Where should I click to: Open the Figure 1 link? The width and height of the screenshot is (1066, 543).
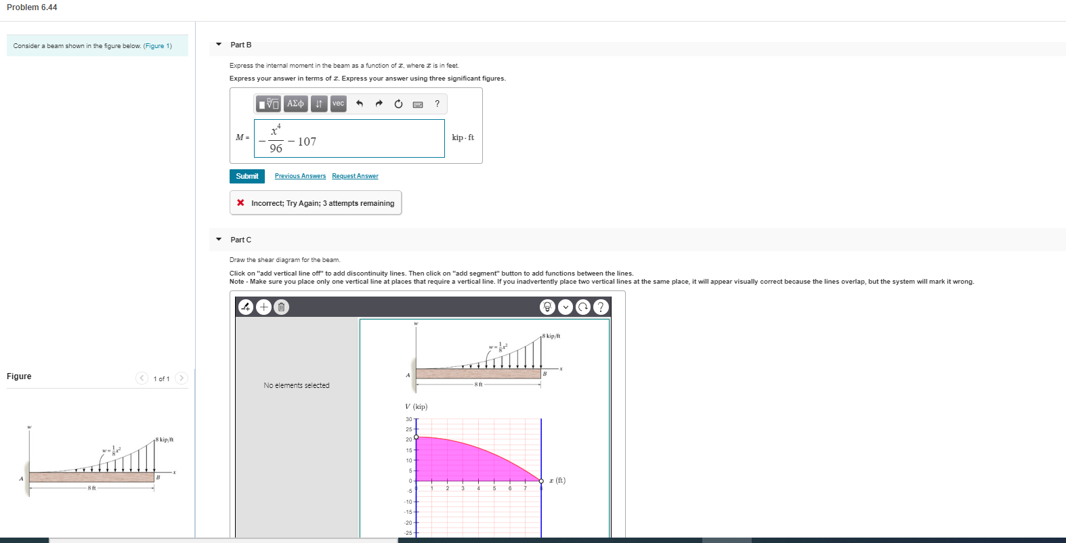(158, 46)
